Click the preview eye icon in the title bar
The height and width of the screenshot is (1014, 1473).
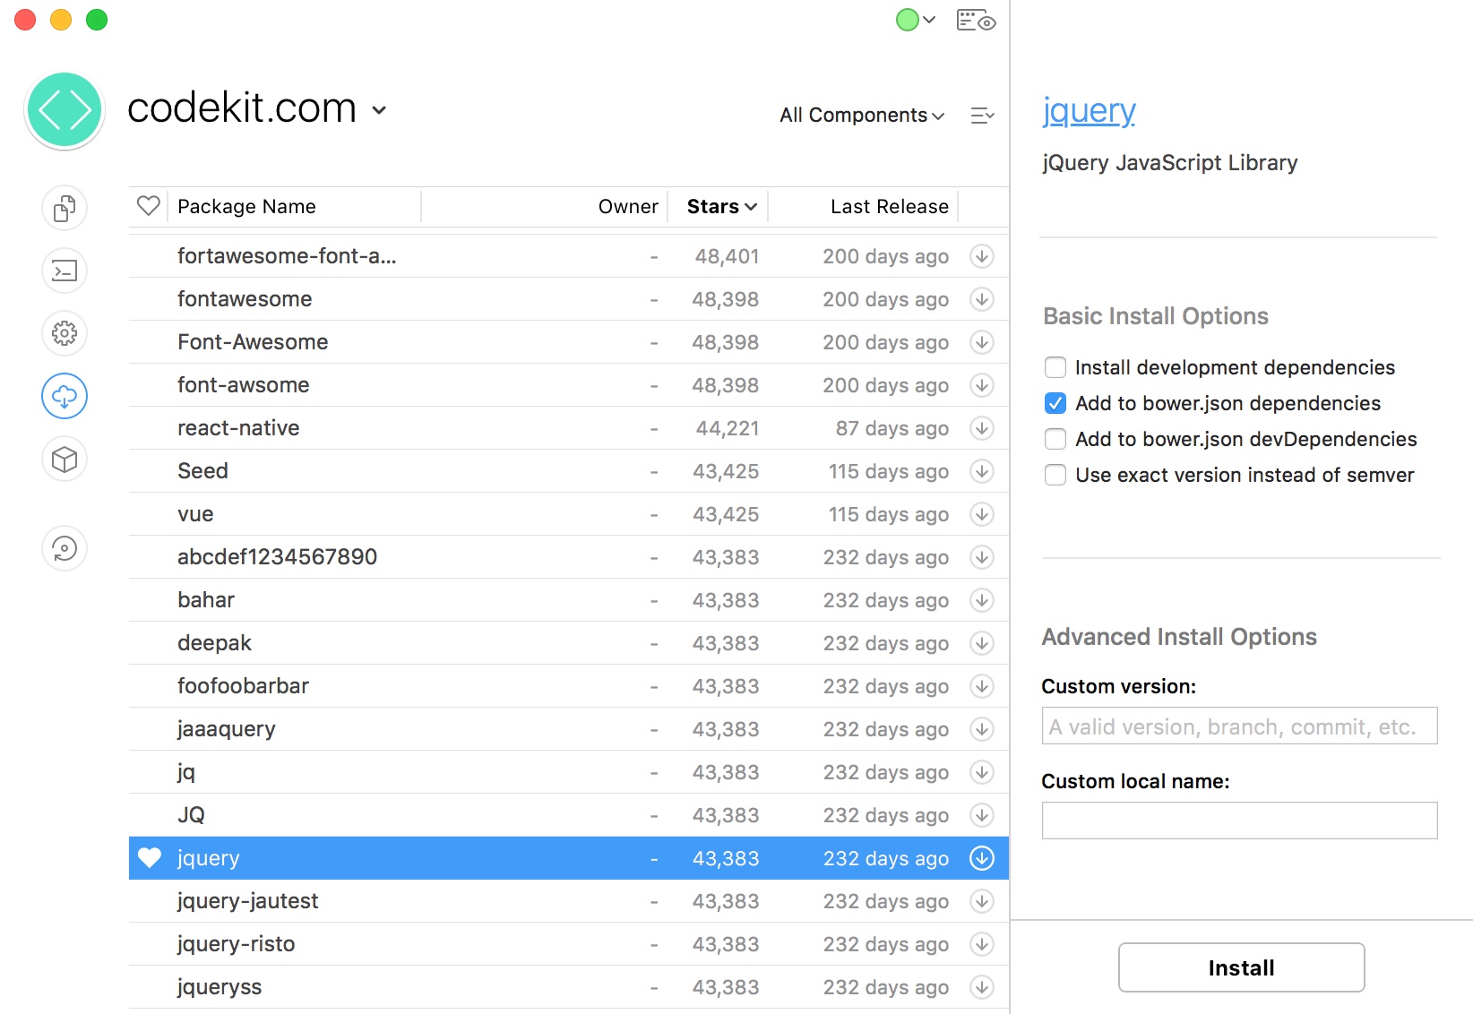coord(976,21)
